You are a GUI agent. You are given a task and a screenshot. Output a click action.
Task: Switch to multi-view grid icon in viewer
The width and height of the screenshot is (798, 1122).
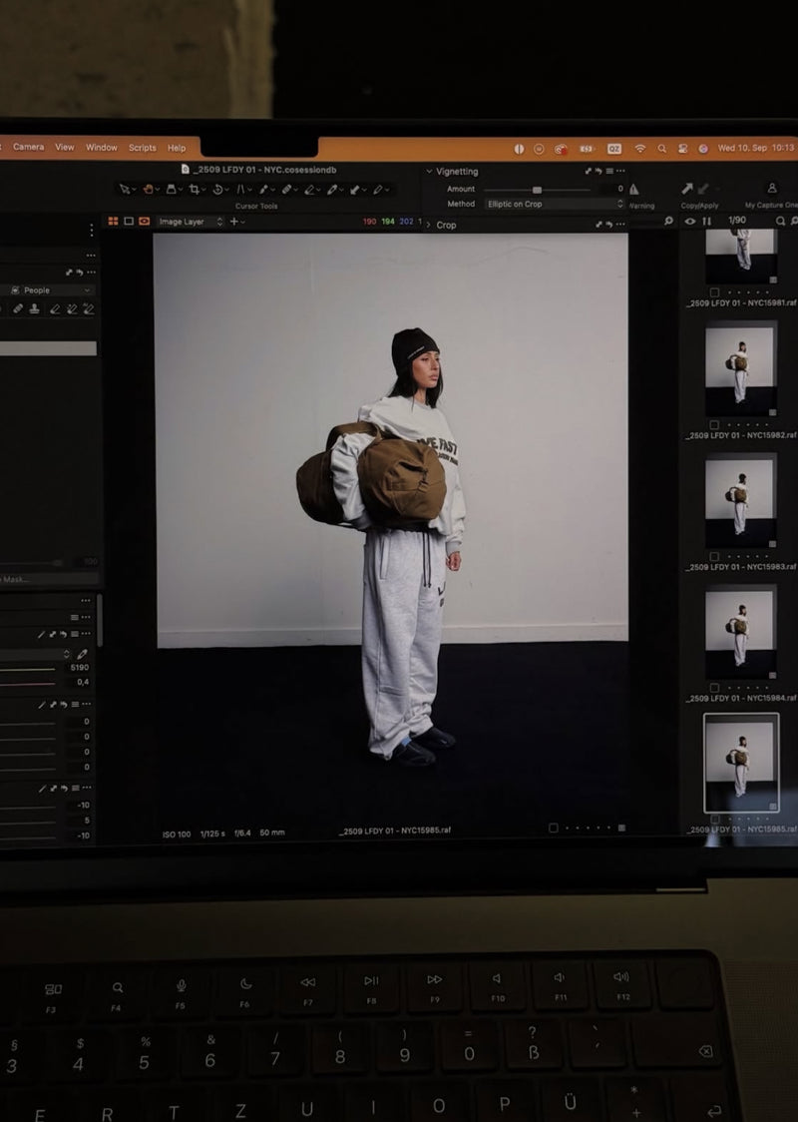pos(113,222)
